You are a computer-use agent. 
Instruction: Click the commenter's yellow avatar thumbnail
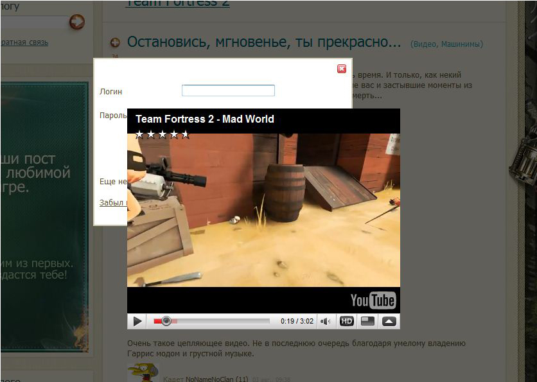click(x=143, y=372)
